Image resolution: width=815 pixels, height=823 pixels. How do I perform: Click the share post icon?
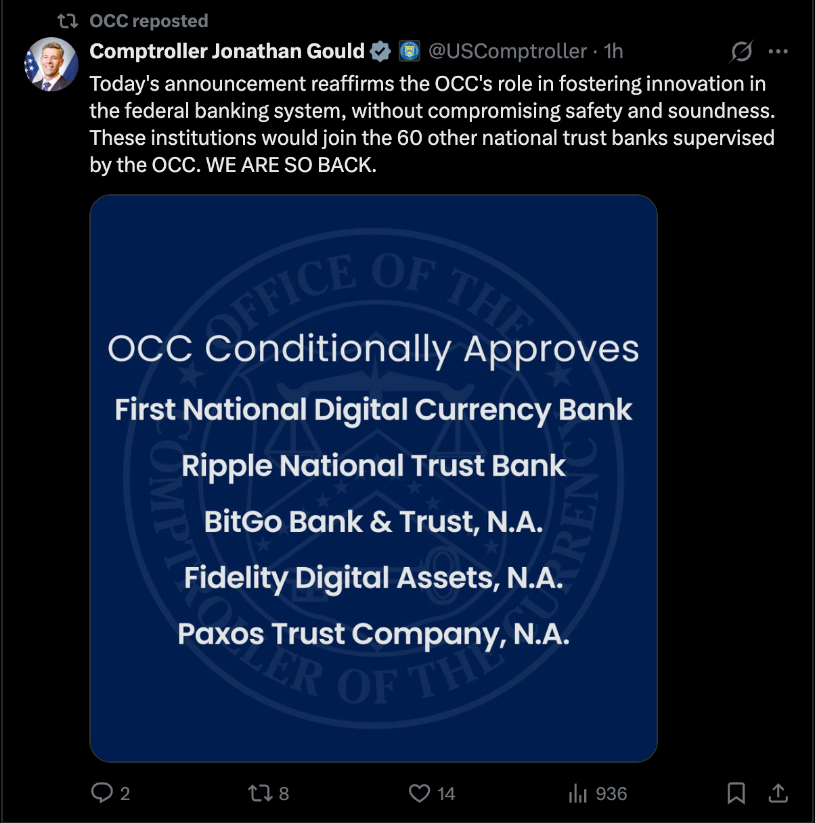coord(778,793)
